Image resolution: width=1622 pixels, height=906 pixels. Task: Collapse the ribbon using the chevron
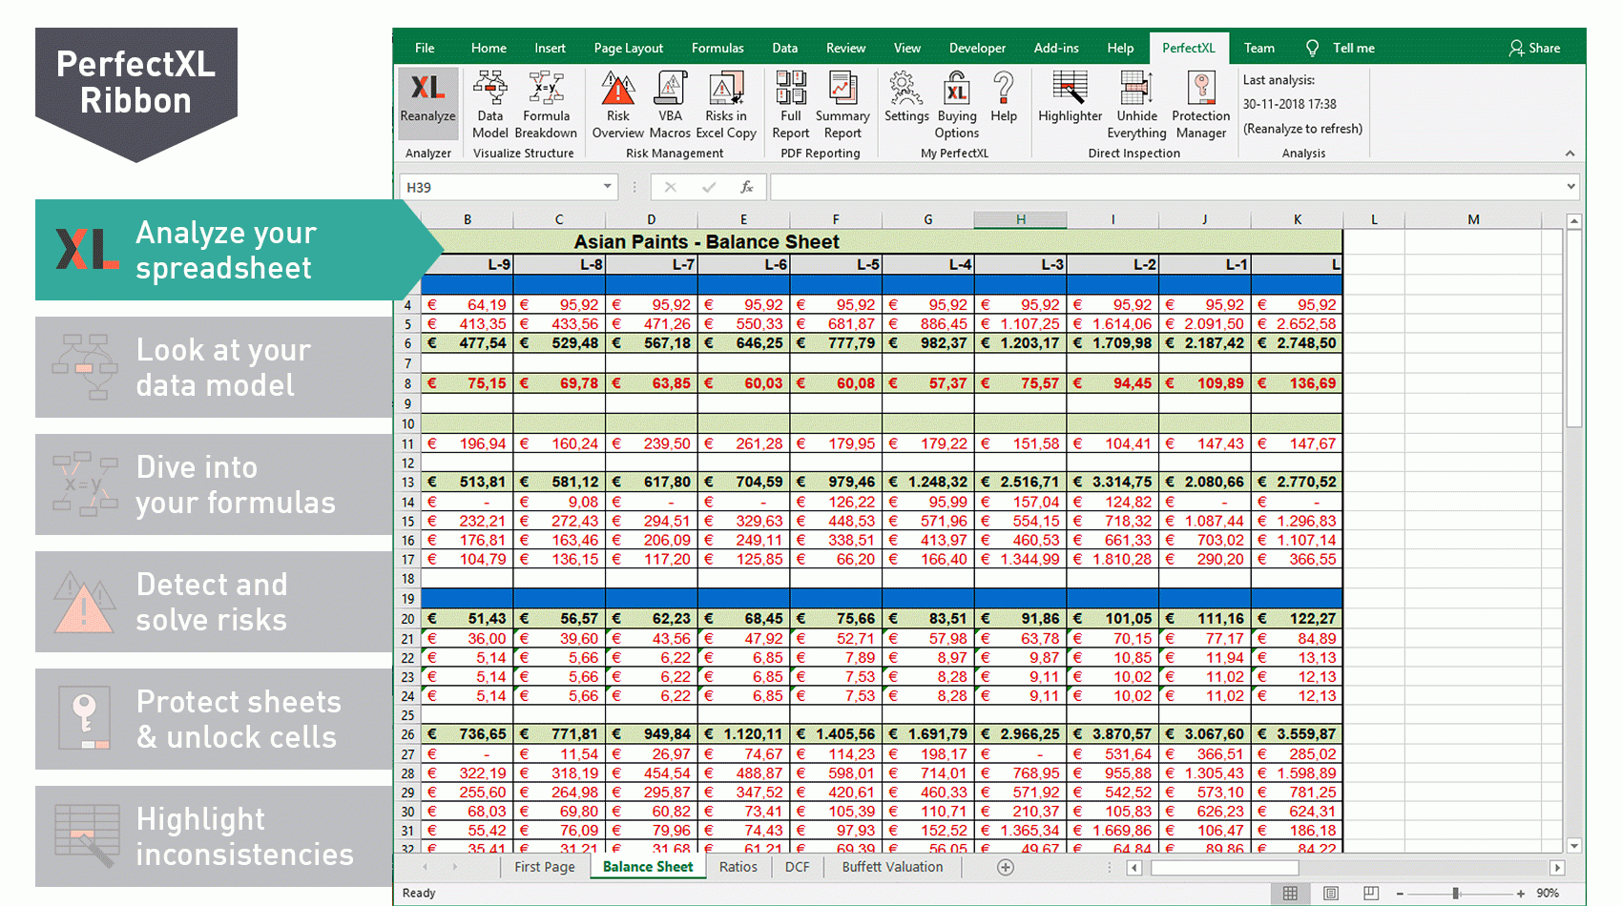click(1570, 153)
